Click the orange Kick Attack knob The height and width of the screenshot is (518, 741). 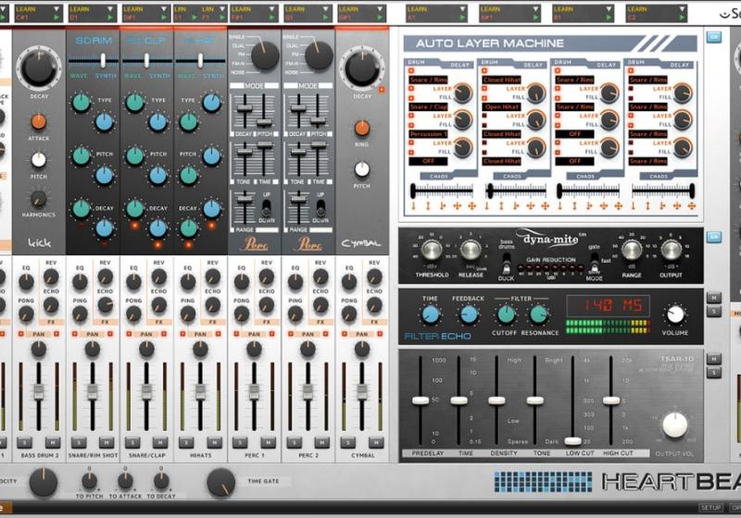pyautogui.click(x=39, y=122)
